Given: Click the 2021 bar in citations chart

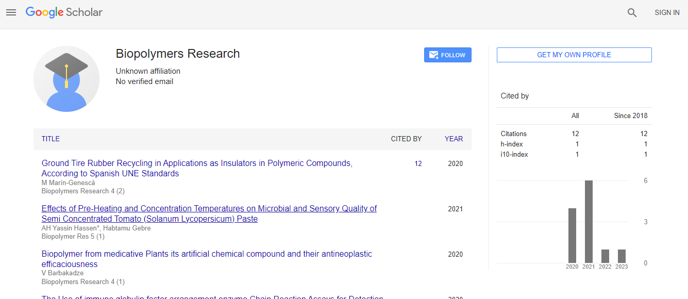Looking at the screenshot, I should tap(589, 222).
